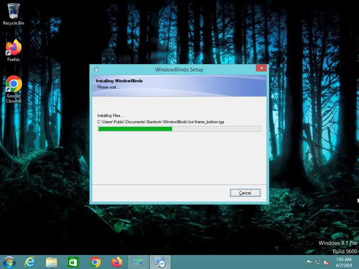
Task: Launch Chrome from the taskbar
Action: coord(95,262)
